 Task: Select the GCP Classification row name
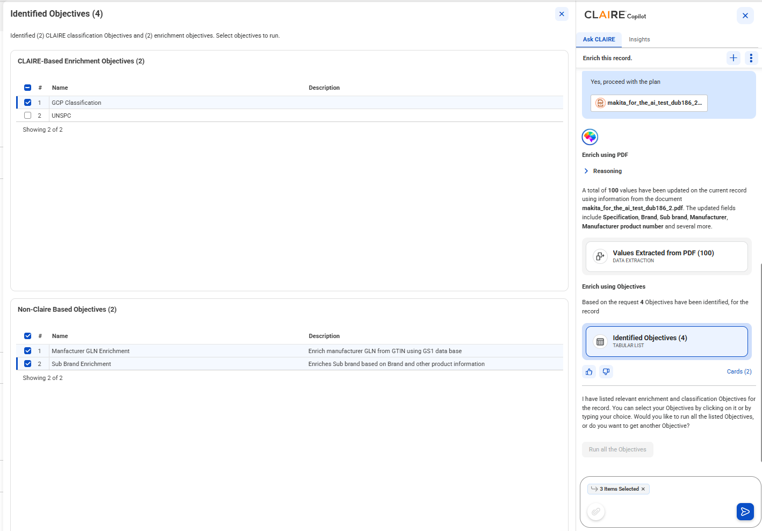click(x=76, y=103)
